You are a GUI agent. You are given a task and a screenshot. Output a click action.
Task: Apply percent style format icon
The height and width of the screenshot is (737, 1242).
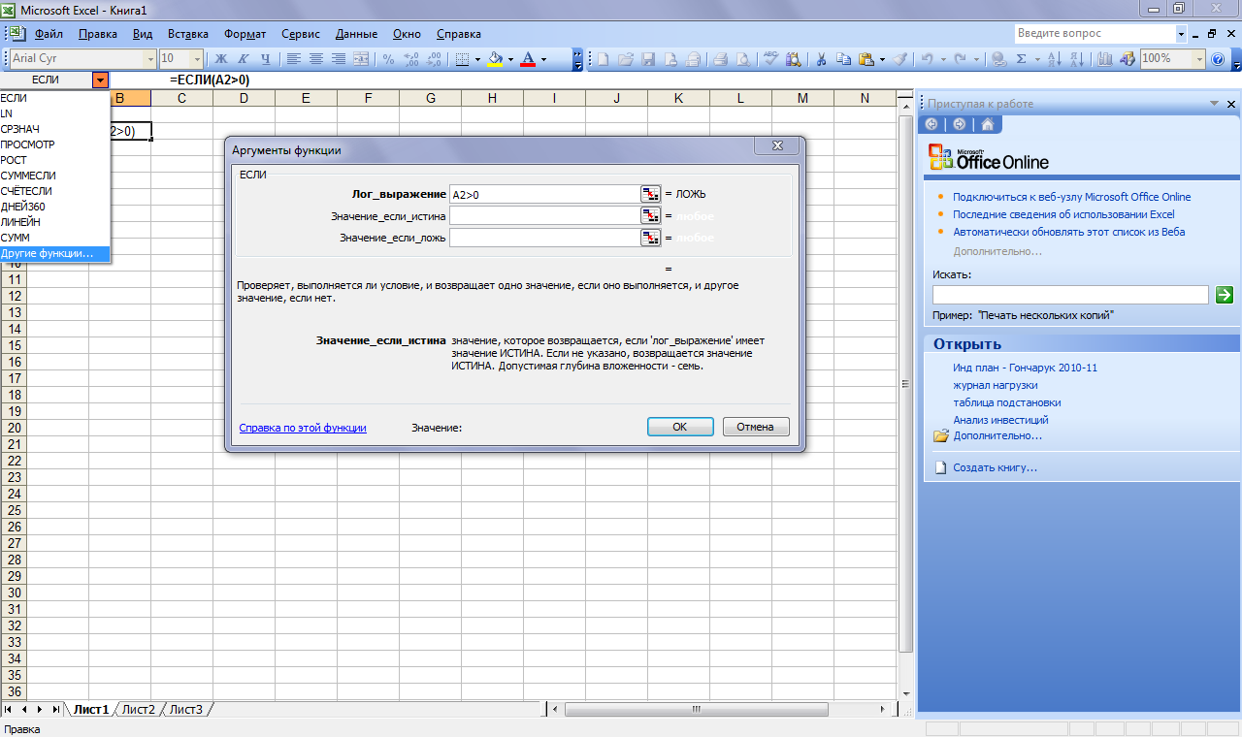click(x=388, y=58)
